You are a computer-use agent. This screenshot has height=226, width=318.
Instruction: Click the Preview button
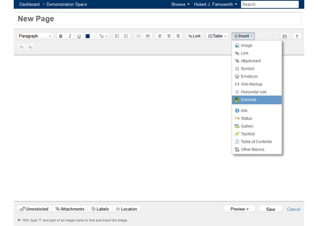pos(239,209)
